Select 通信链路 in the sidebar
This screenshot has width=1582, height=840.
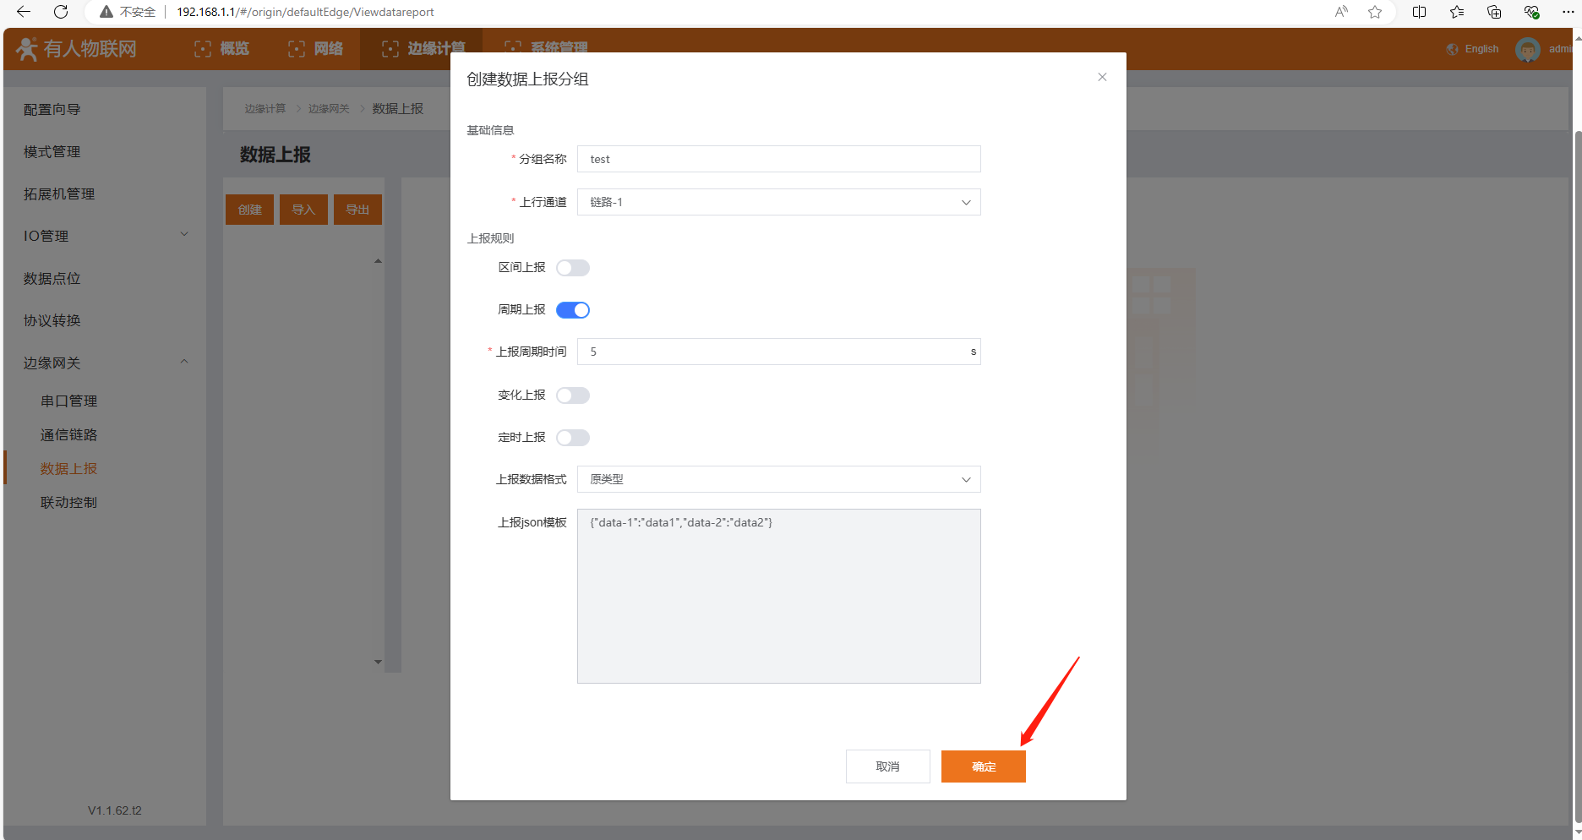point(69,434)
